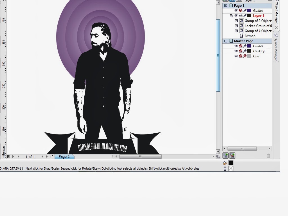Screen dimensions: 288x216
Task: Select the New Layer icon
Action: (226, 155)
